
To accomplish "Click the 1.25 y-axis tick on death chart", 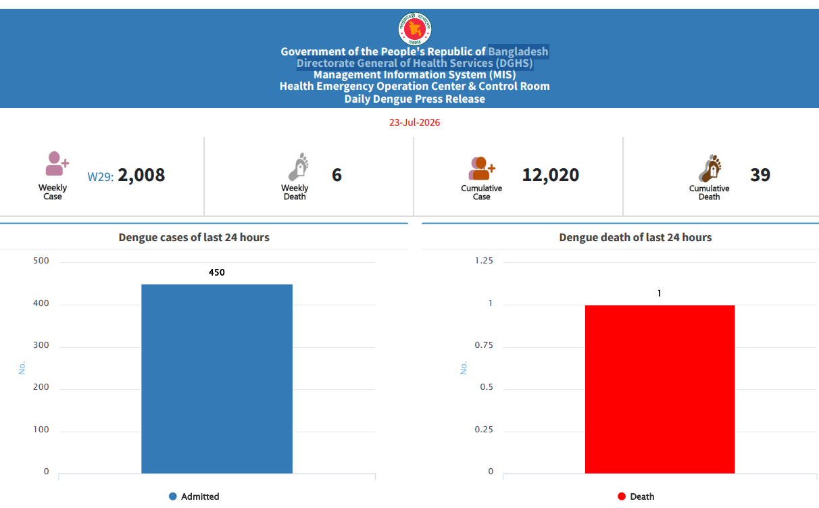I will tap(484, 261).
